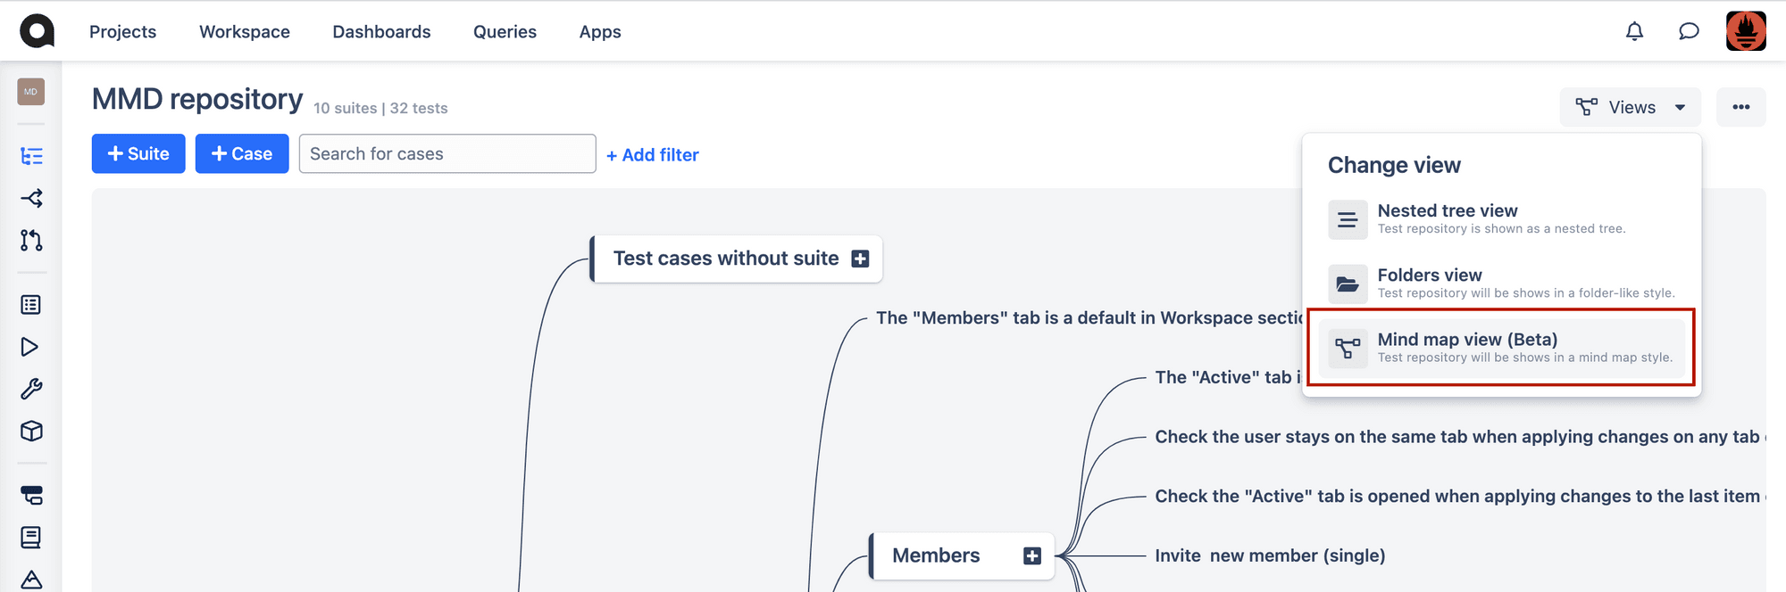Viewport: 1786px width, 592px height.
Task: Open the wrench configurations icon
Action: [31, 389]
